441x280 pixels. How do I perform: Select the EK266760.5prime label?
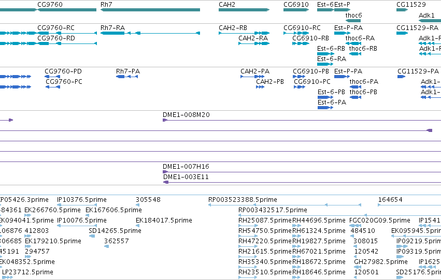(52, 210)
